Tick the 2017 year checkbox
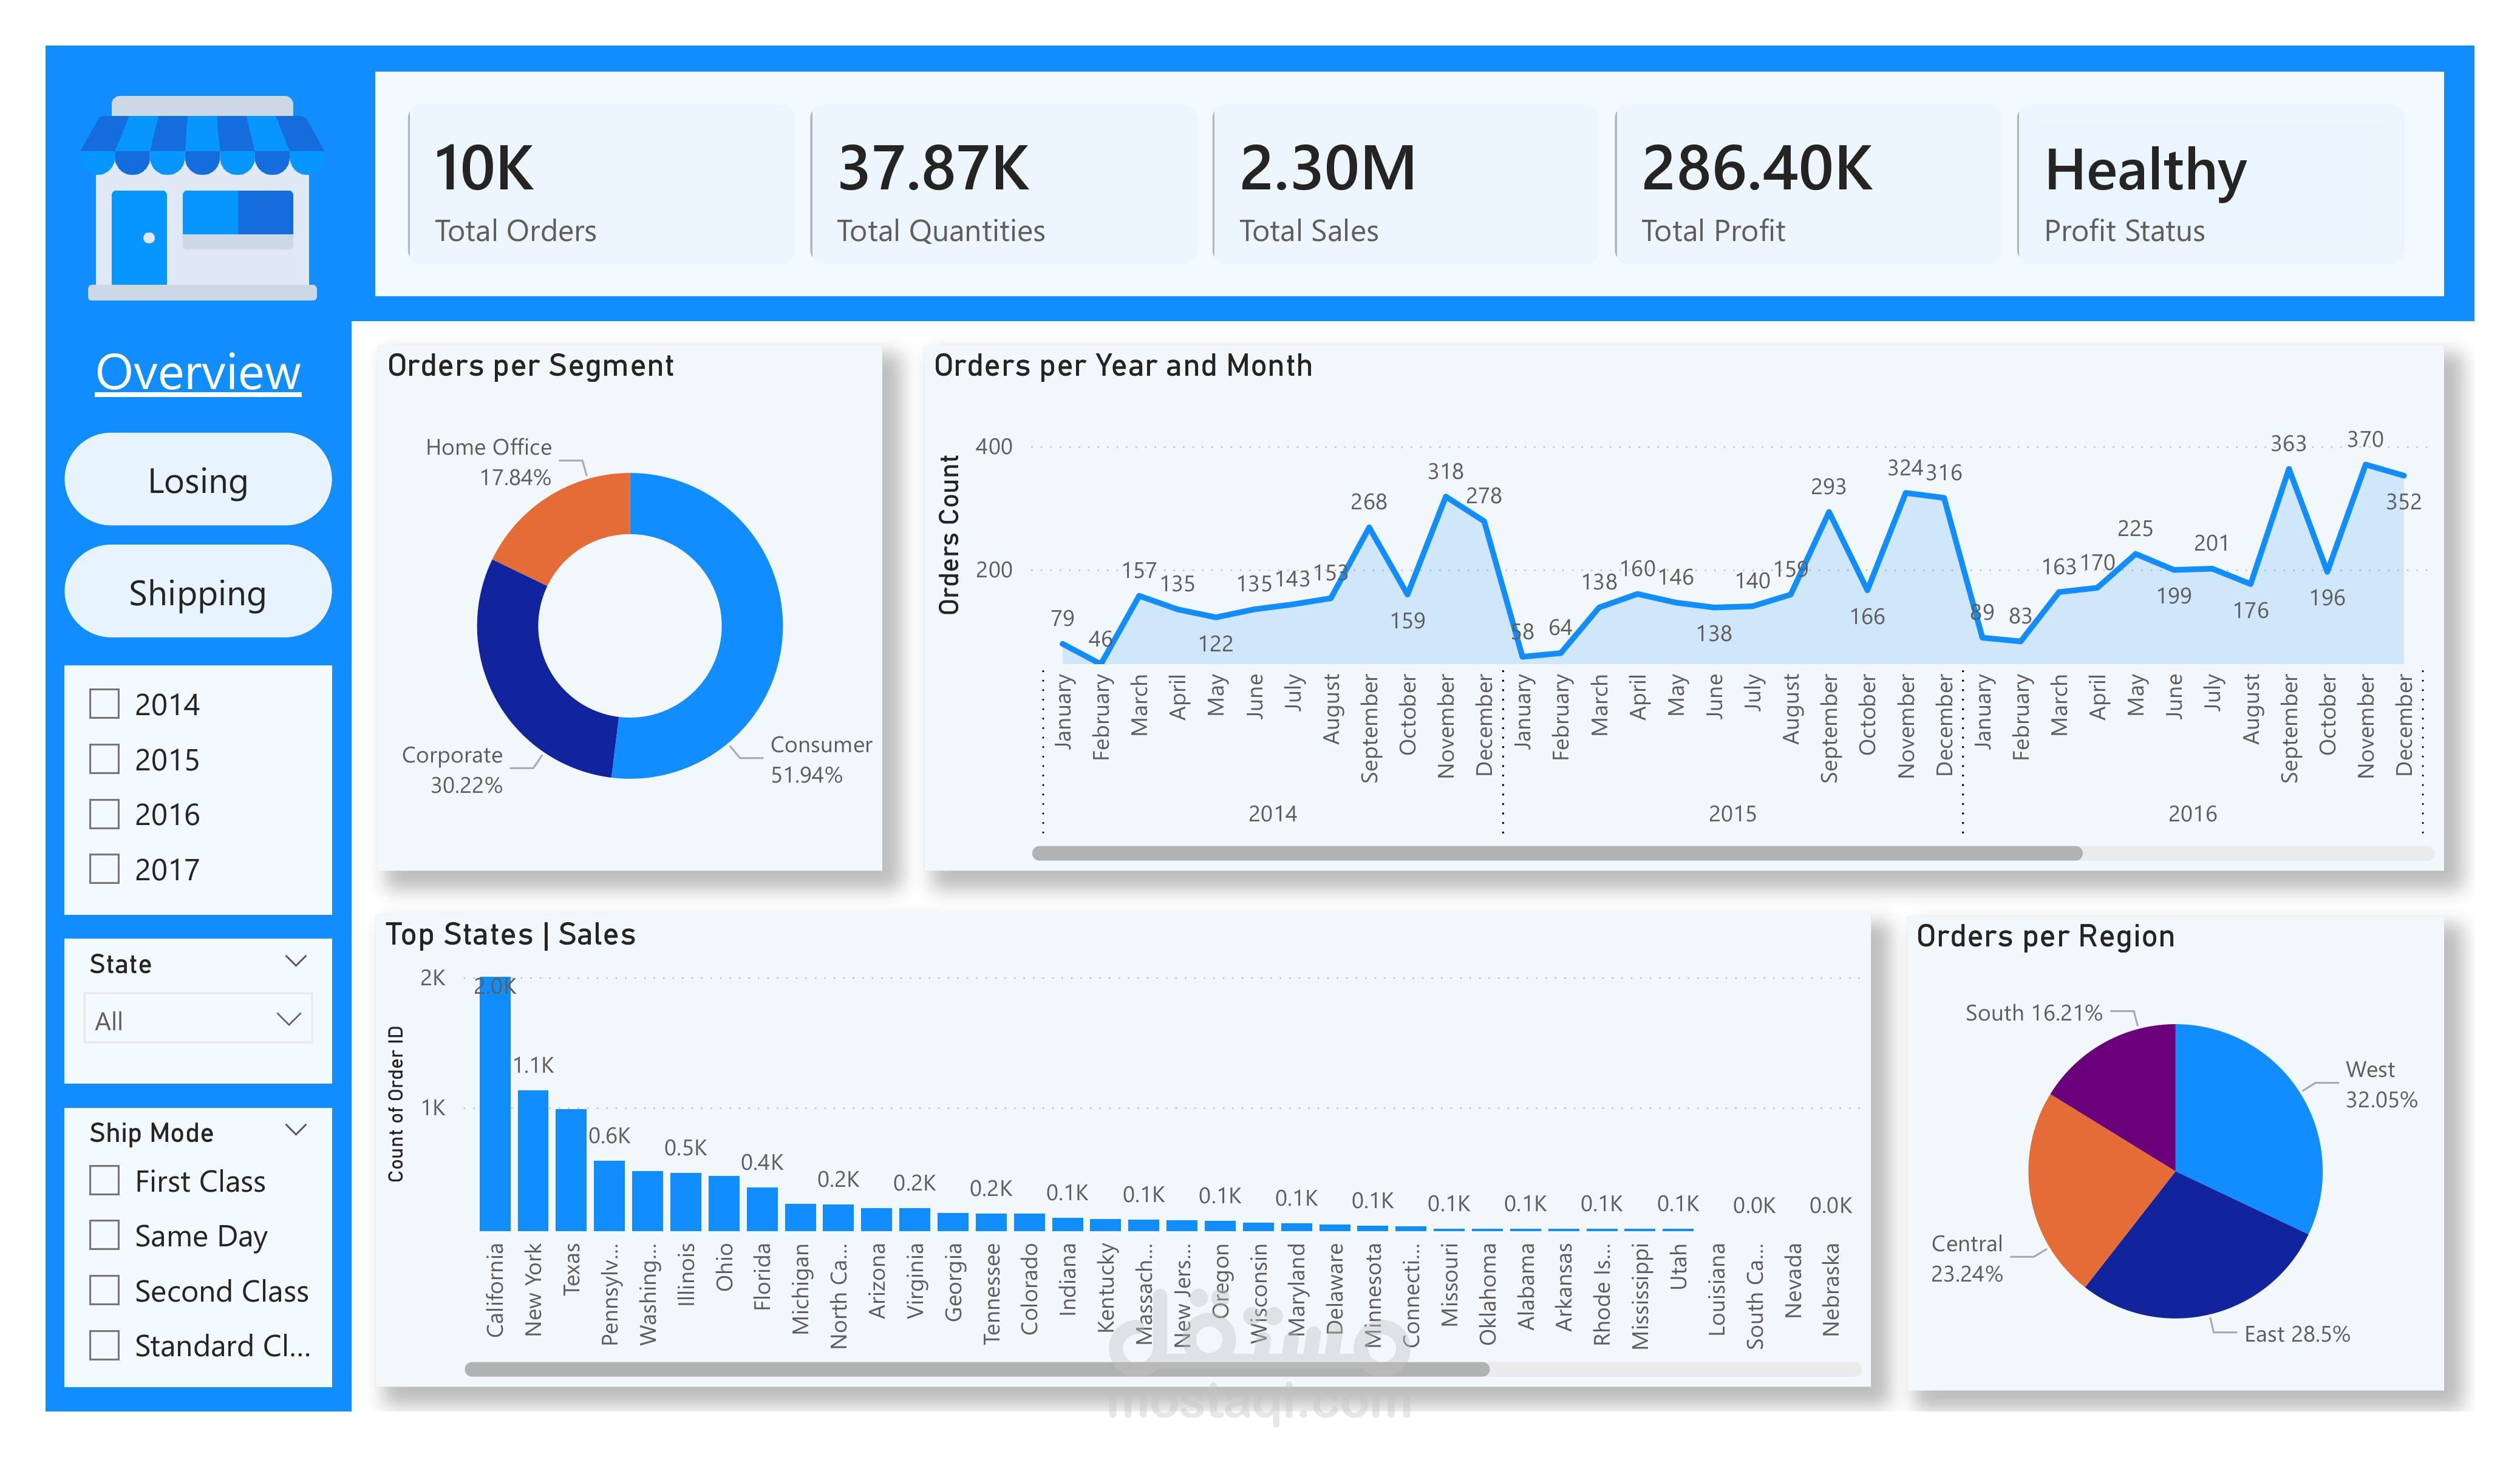 104,869
